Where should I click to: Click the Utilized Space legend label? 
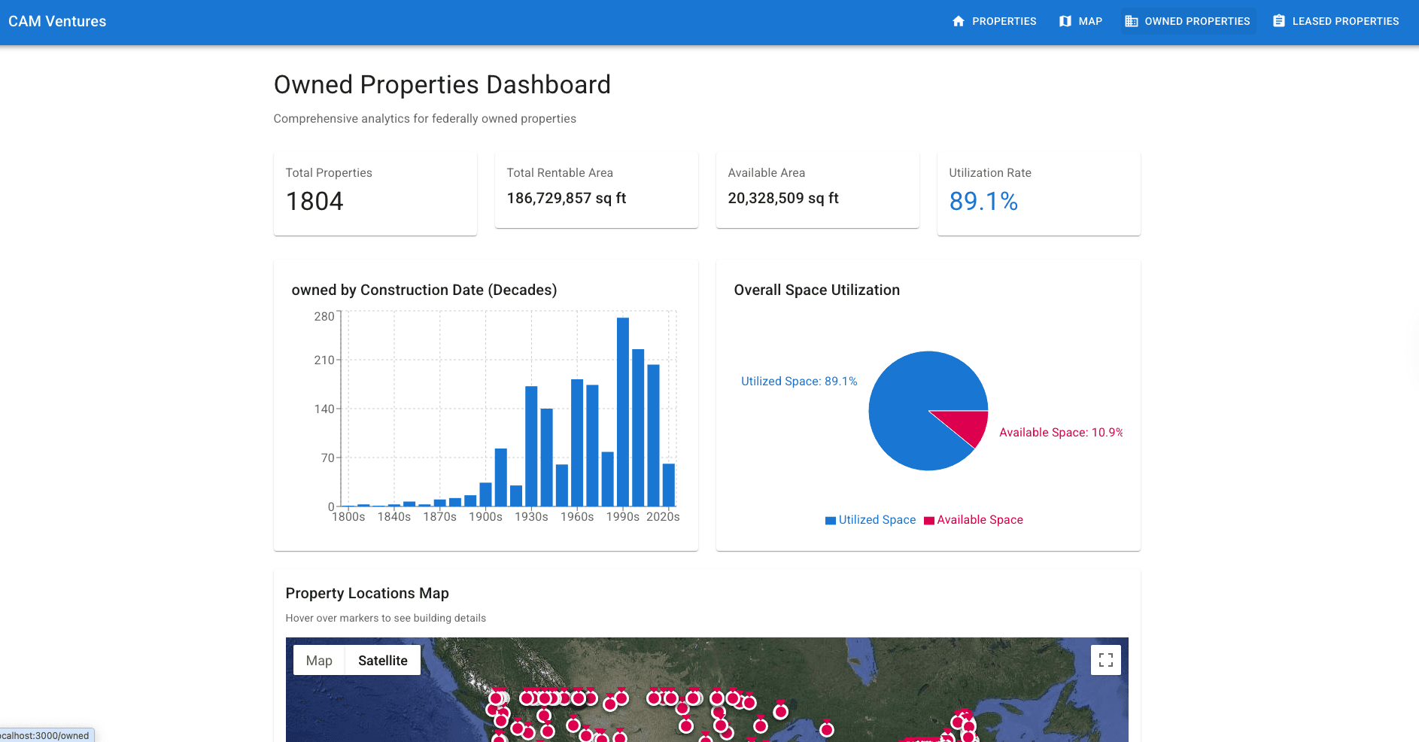(877, 520)
